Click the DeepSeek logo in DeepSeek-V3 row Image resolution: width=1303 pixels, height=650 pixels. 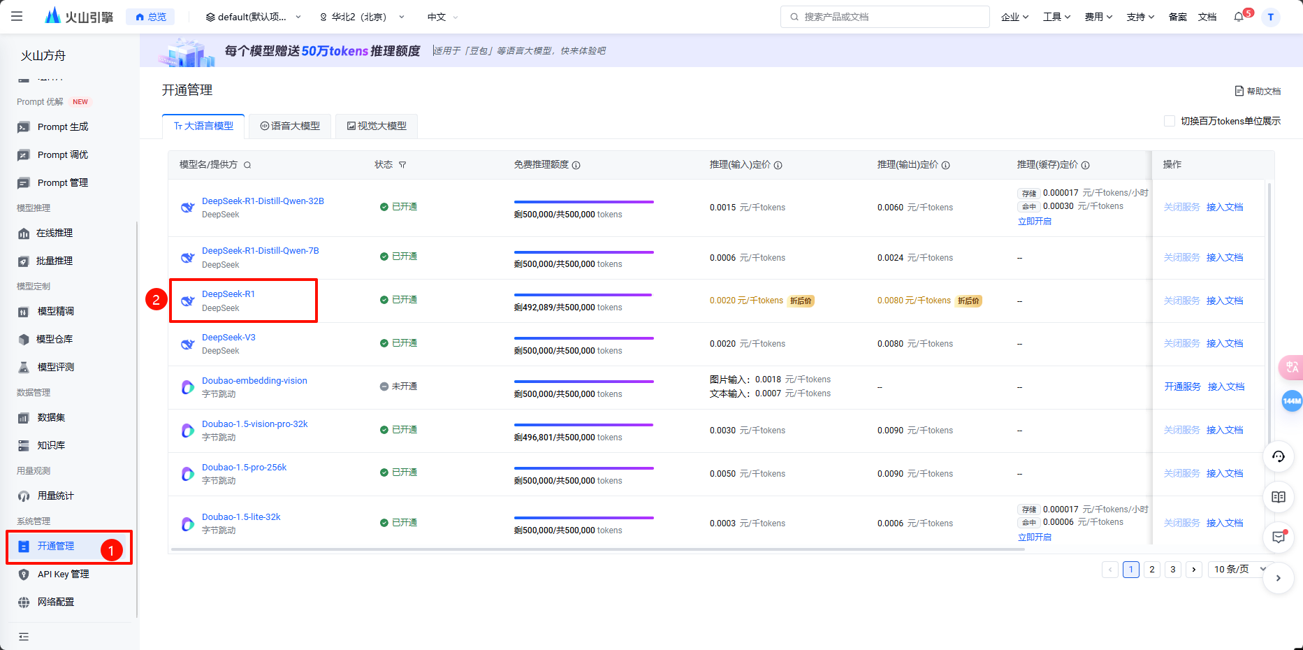(187, 344)
